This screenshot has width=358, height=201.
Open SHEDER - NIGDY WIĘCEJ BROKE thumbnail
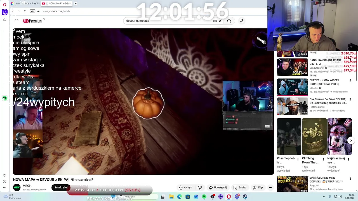tap(292, 87)
